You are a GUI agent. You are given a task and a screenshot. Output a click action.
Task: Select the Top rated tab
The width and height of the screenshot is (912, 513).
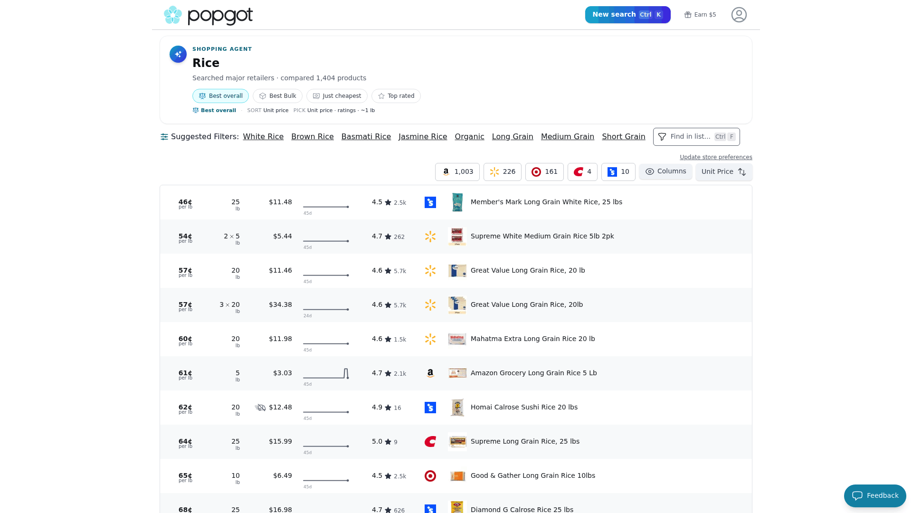coord(396,96)
